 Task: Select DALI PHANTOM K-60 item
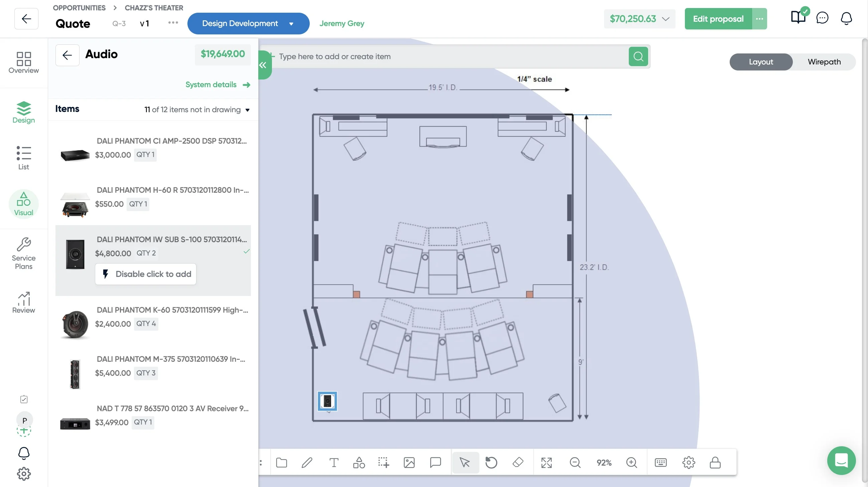(153, 320)
